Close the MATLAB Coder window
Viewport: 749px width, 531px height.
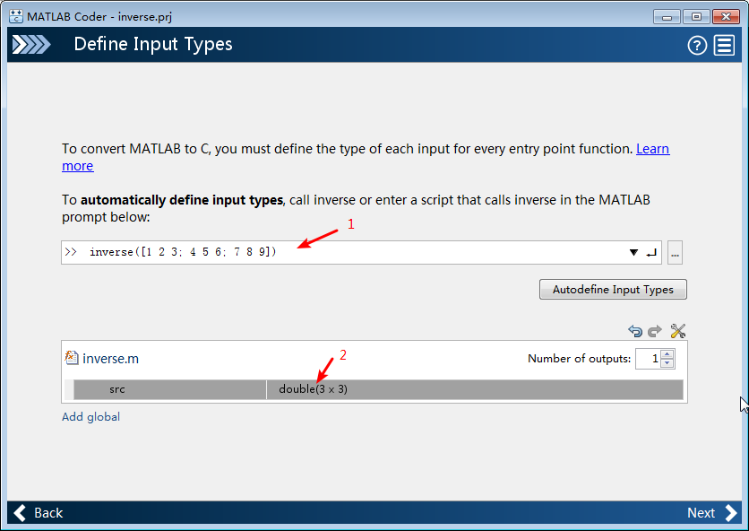(x=726, y=17)
